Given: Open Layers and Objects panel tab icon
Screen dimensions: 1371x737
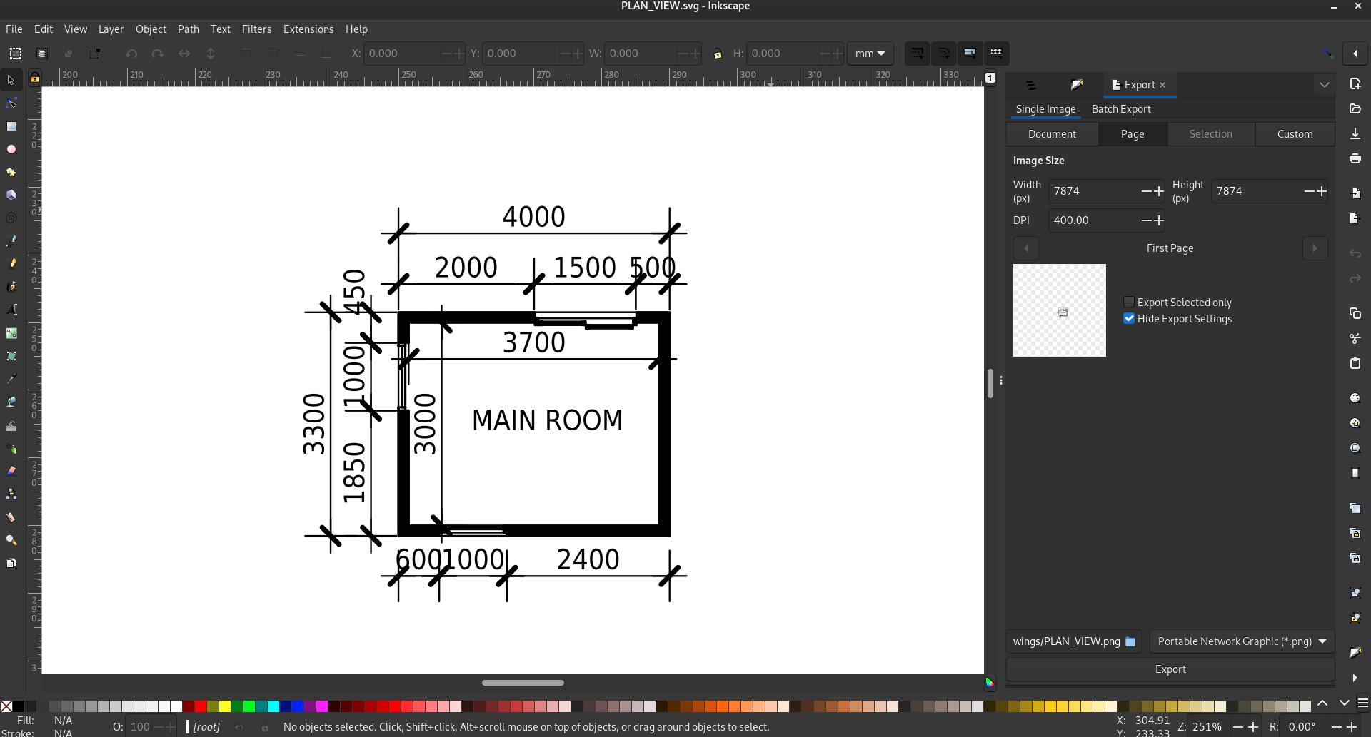Looking at the screenshot, I should click(1030, 85).
